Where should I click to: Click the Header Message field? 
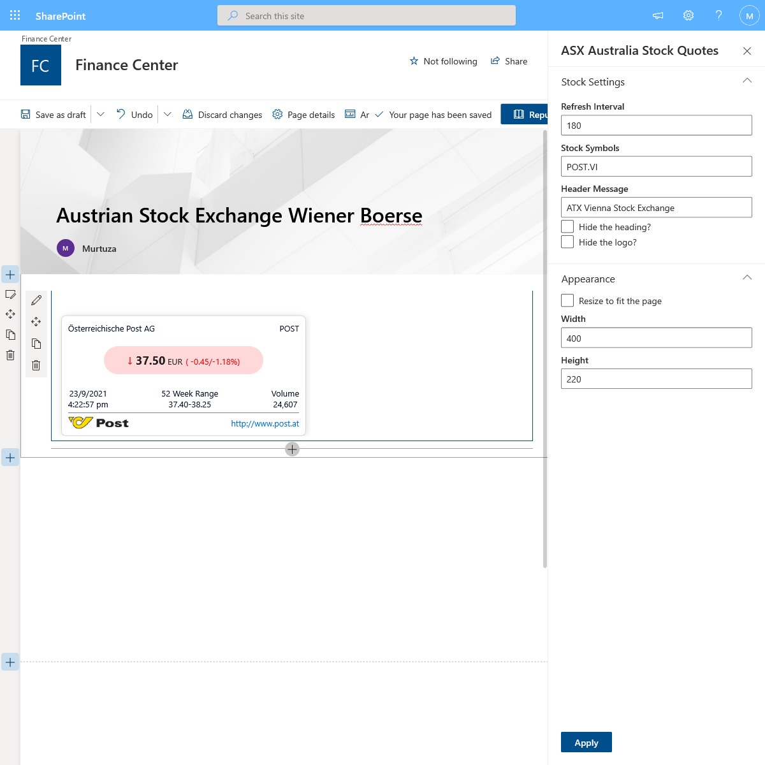(657, 207)
